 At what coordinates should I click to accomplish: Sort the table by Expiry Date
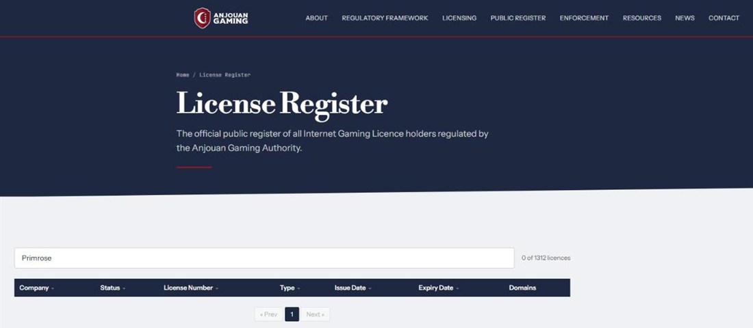click(438, 288)
